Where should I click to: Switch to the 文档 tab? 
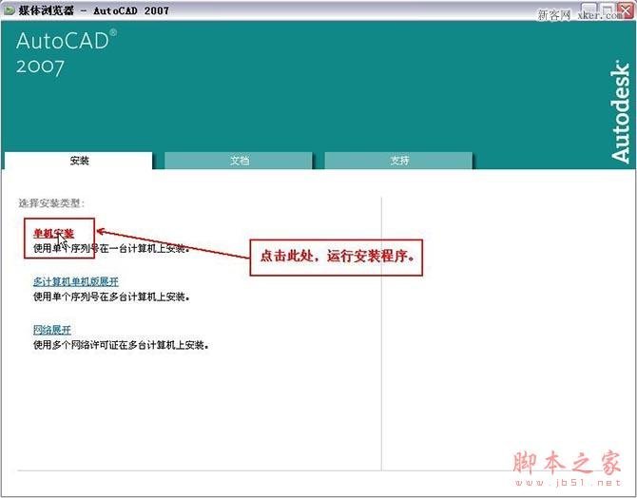(239, 161)
